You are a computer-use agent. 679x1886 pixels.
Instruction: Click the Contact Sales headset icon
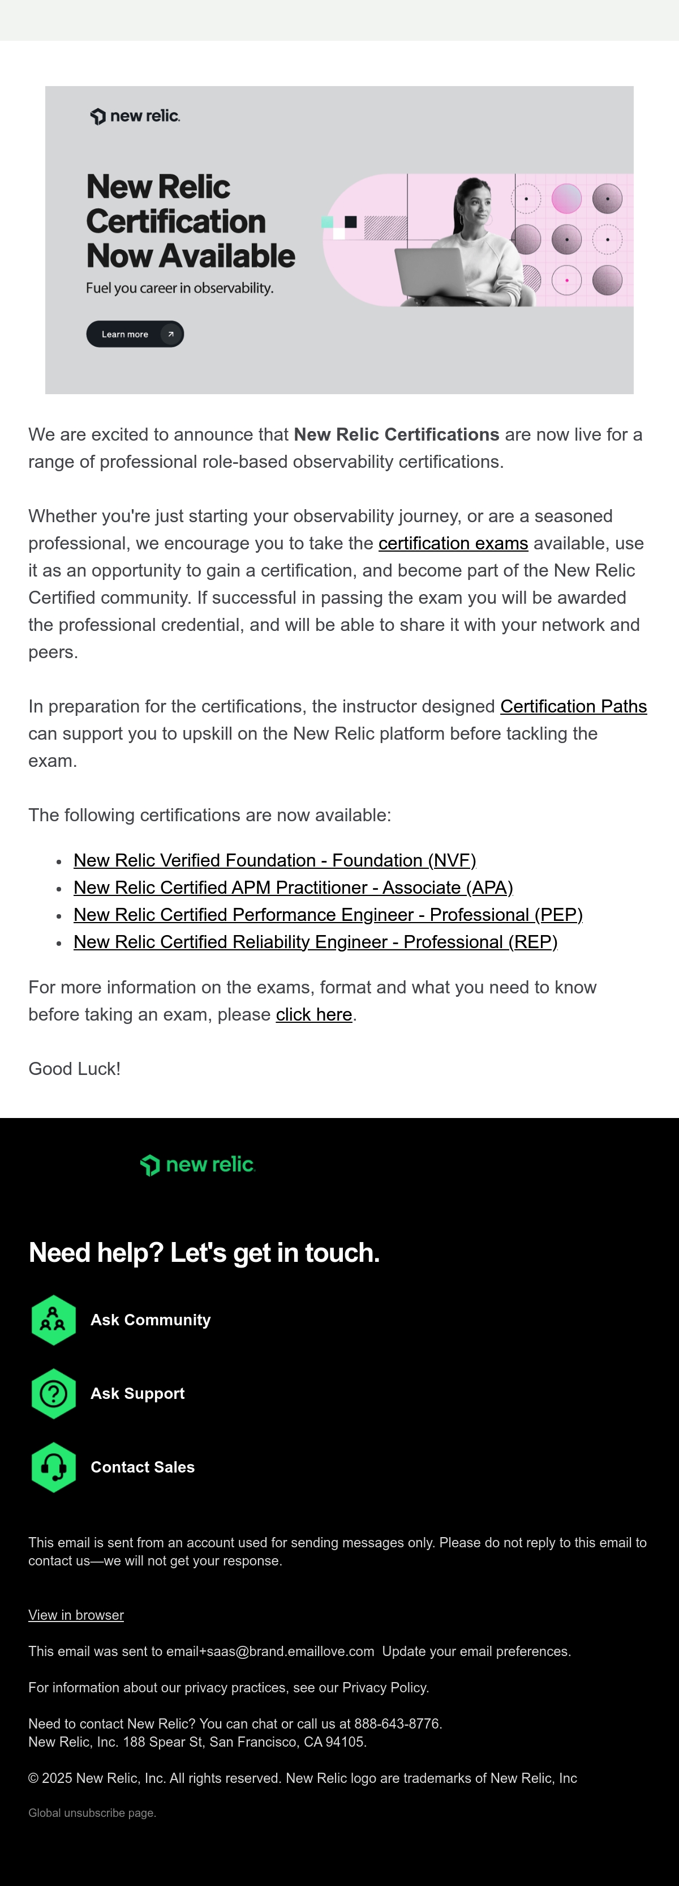point(53,1467)
